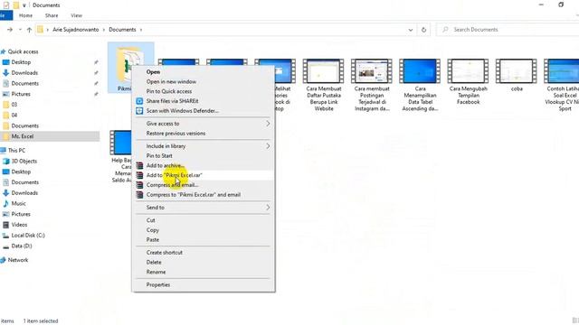Open the Share ribbon tab
The width and height of the screenshot is (579, 325).
(x=52, y=15)
